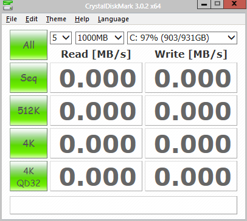Viewport: 247px width, 221px height.
Task: Open the Edit menu
Action: click(32, 19)
